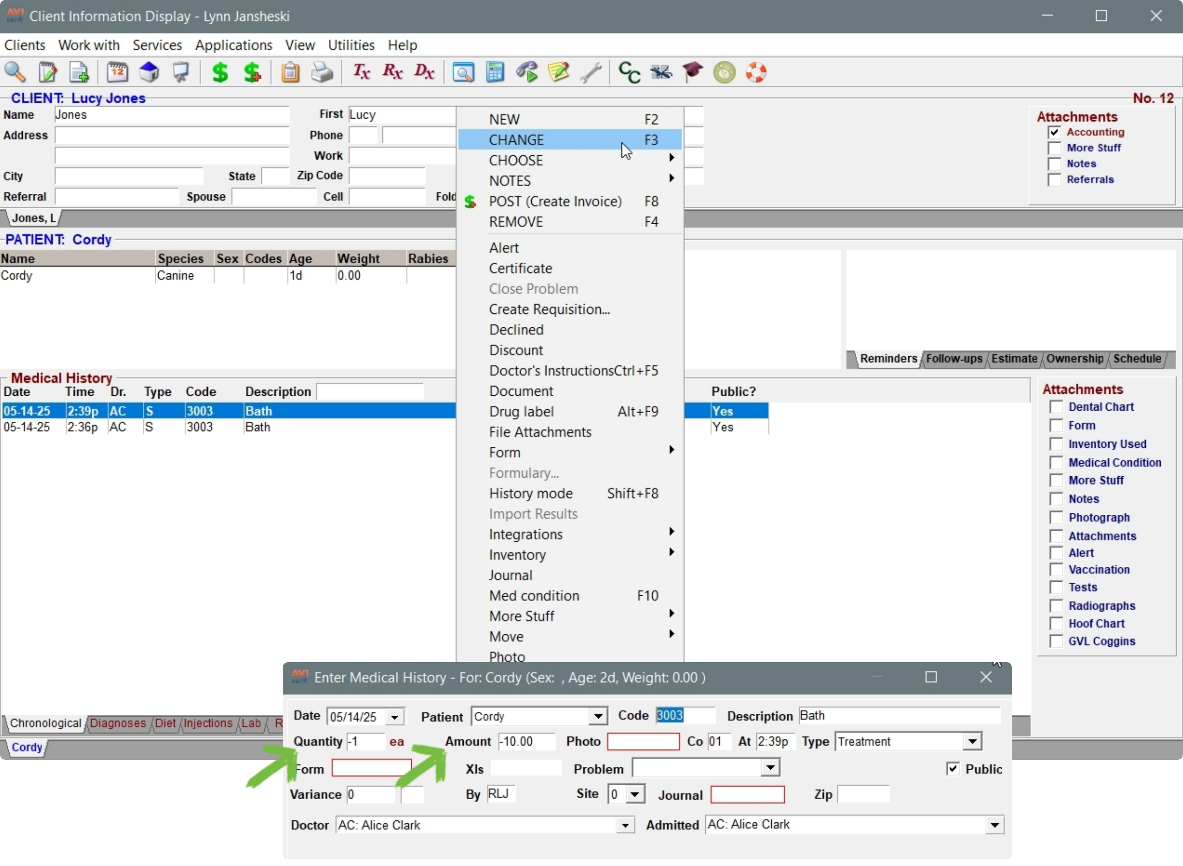The height and width of the screenshot is (866, 1183).
Task: Click the edit notepad with pencil icon
Action: click(x=47, y=72)
